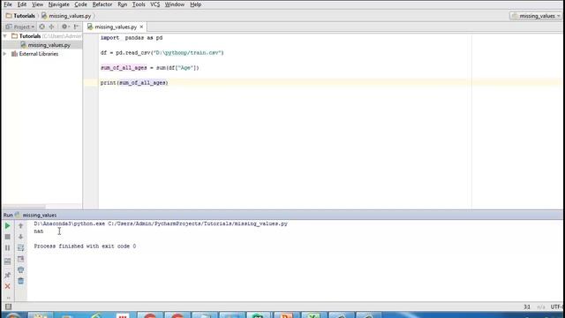Image resolution: width=565 pixels, height=318 pixels.
Task: Click the tool windows icon in the status bar
Action: point(8,307)
